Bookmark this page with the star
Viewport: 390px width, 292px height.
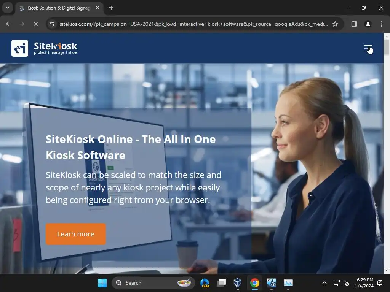[x=335, y=24]
